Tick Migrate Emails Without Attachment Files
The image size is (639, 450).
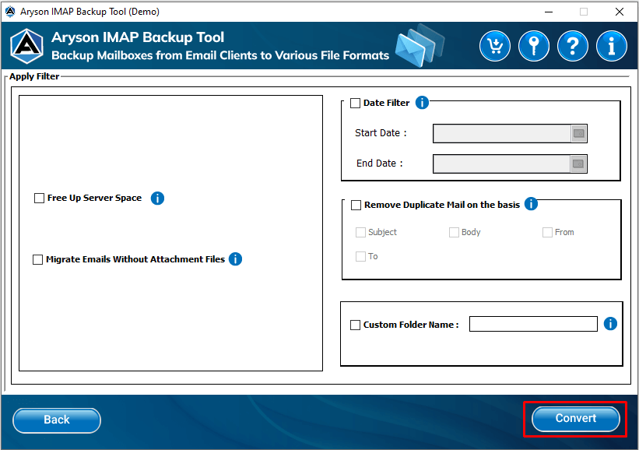(37, 260)
